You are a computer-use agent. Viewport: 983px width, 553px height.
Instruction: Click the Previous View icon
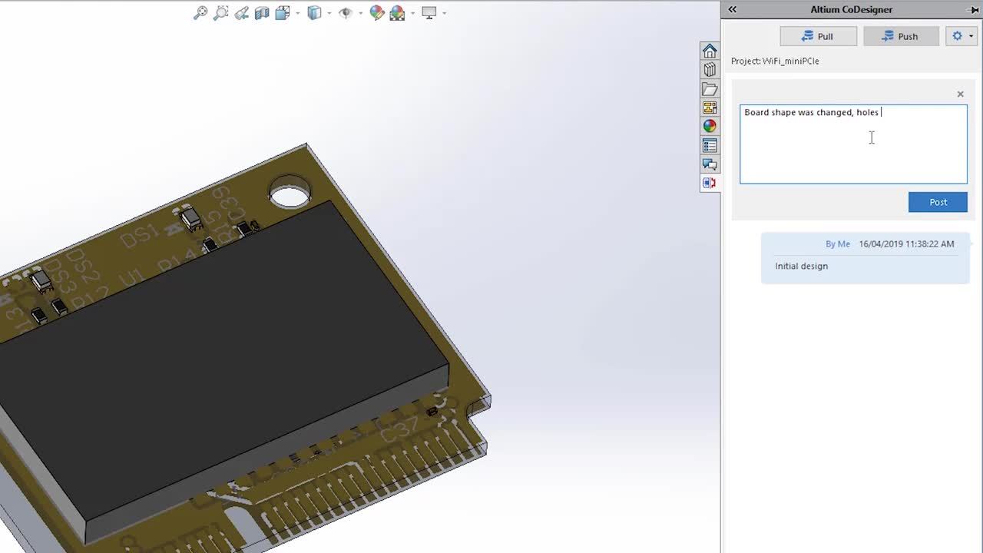242,13
